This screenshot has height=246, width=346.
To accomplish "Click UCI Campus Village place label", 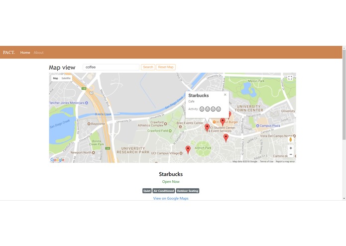I will [165, 153].
